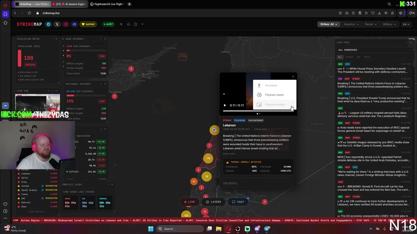Open Opera downloads icon in toolbar

pos(379,13)
